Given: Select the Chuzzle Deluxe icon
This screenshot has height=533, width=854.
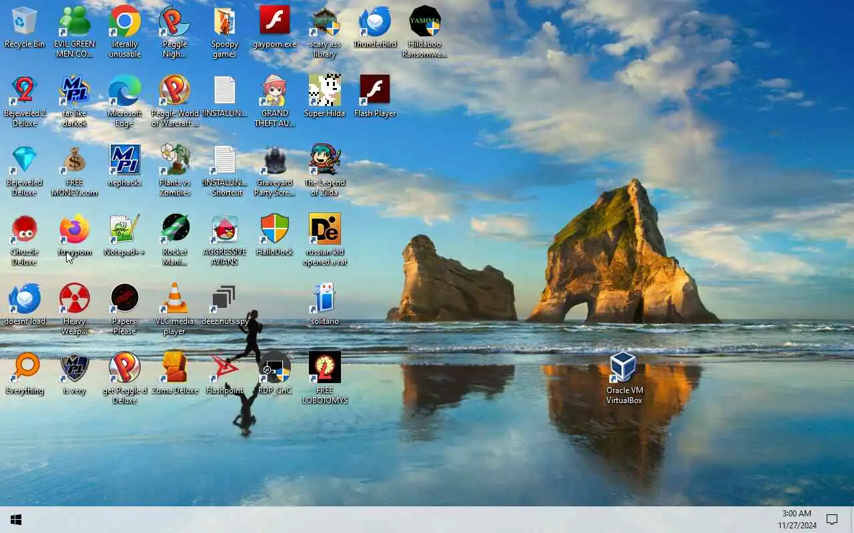Looking at the screenshot, I should tap(25, 229).
